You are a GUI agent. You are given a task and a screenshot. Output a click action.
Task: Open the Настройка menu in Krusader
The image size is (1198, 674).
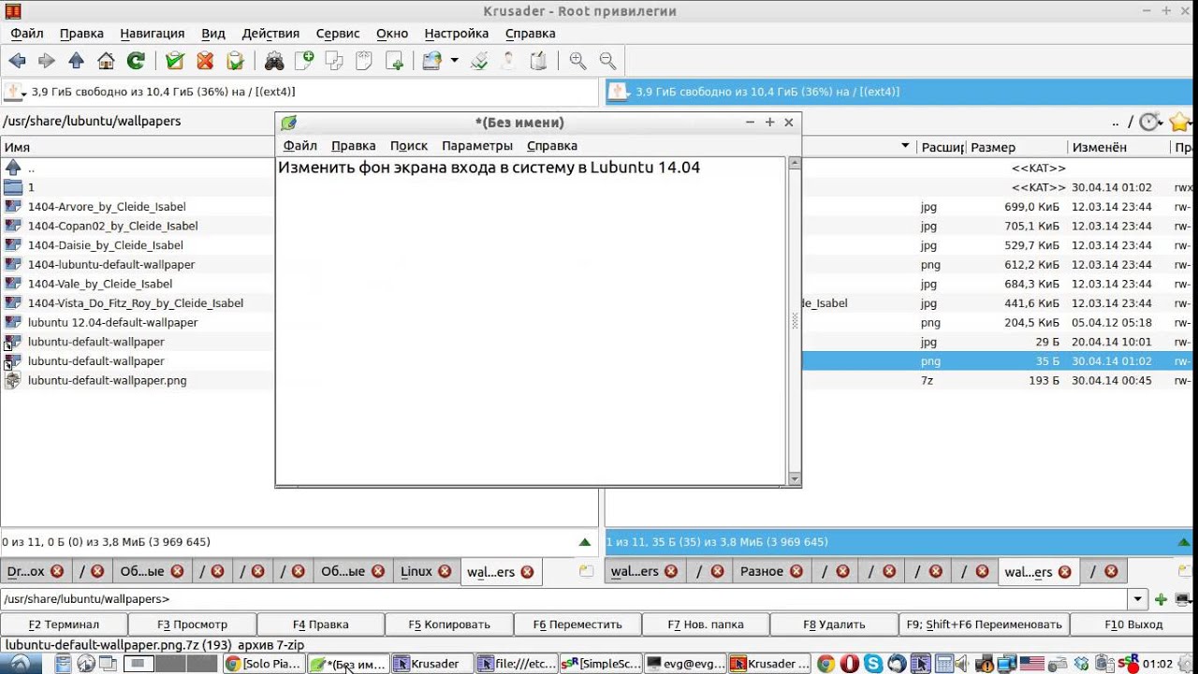[456, 34]
